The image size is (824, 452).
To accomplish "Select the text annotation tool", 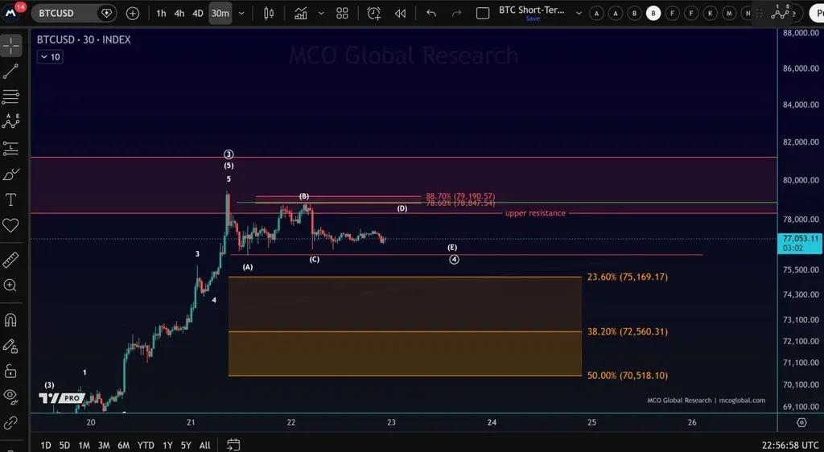I will coord(10,199).
